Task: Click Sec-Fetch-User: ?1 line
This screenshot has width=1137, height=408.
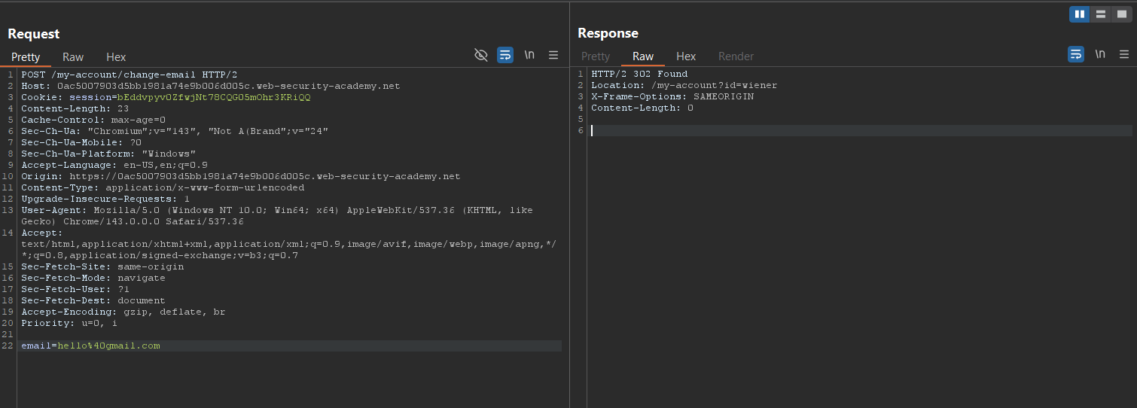Action: point(75,289)
